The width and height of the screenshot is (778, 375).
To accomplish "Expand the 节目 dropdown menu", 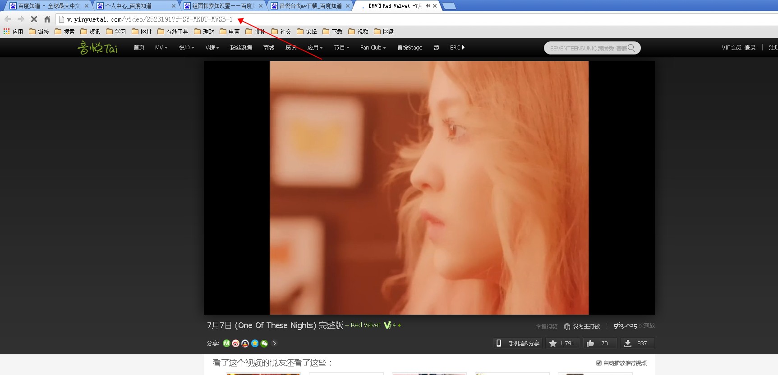I will click(x=342, y=48).
